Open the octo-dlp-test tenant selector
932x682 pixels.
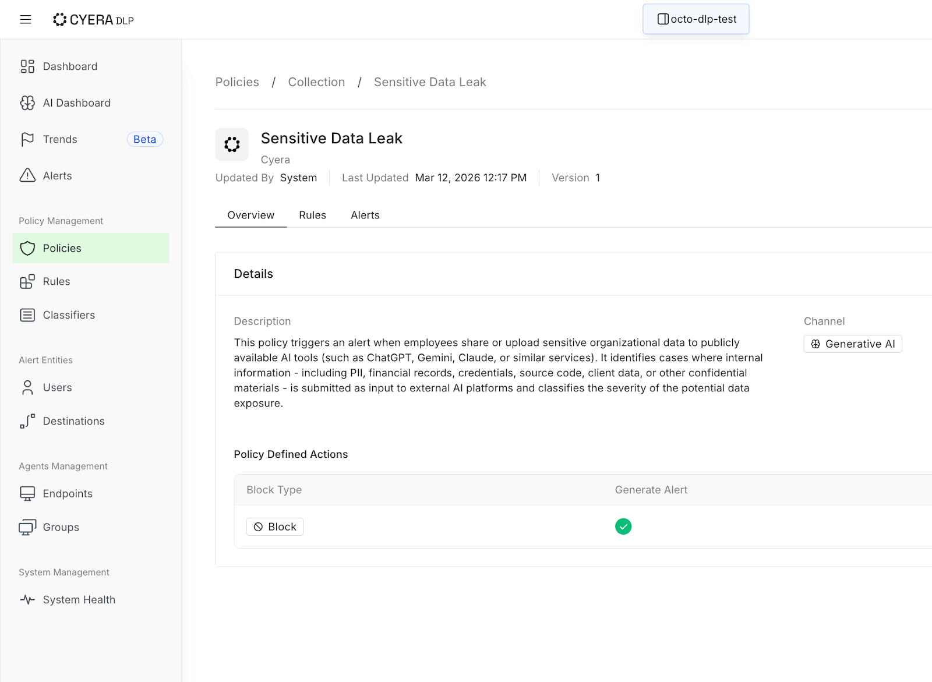click(696, 19)
